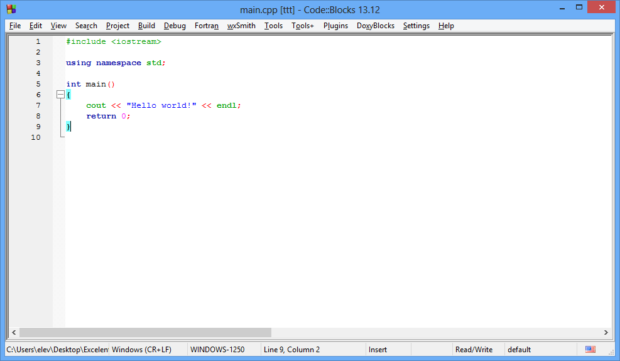This screenshot has height=361, width=620.
Task: Collapse the main function fold marker
Action: tap(60, 95)
